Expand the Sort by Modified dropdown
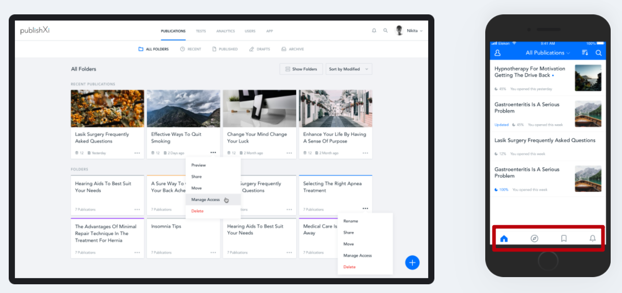 pyautogui.click(x=349, y=69)
